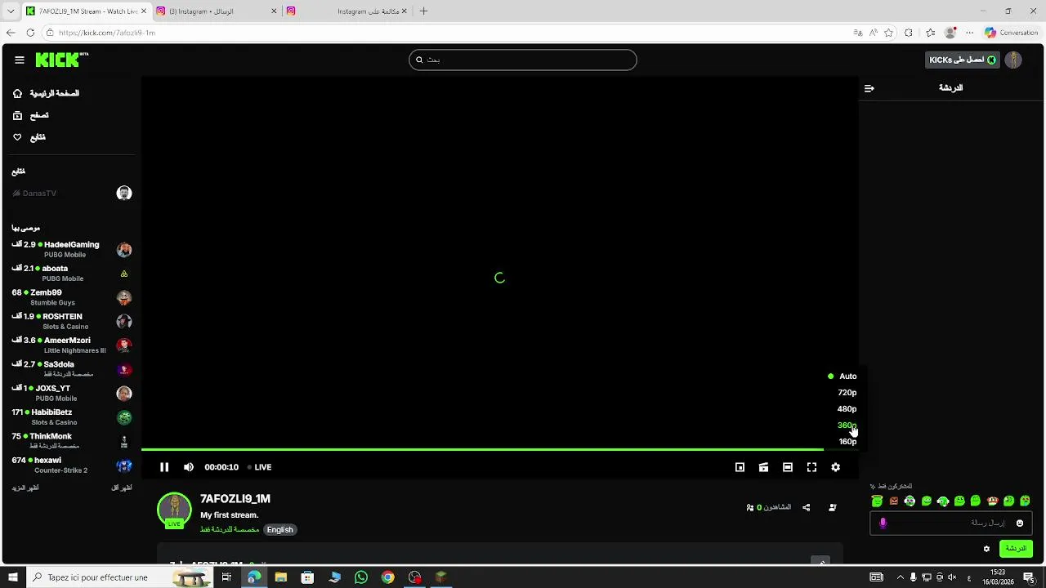Image resolution: width=1046 pixels, height=588 pixels.
Task: Click JOXS_YT channel avatar
Action: 124,393
